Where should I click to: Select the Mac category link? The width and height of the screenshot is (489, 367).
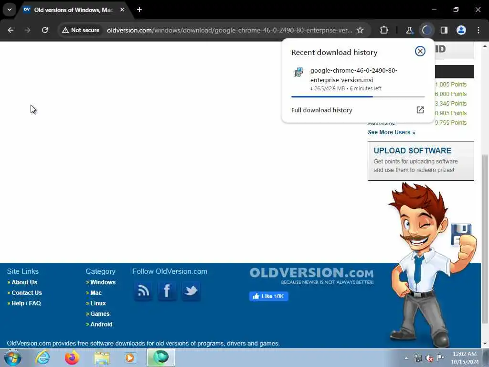click(96, 293)
